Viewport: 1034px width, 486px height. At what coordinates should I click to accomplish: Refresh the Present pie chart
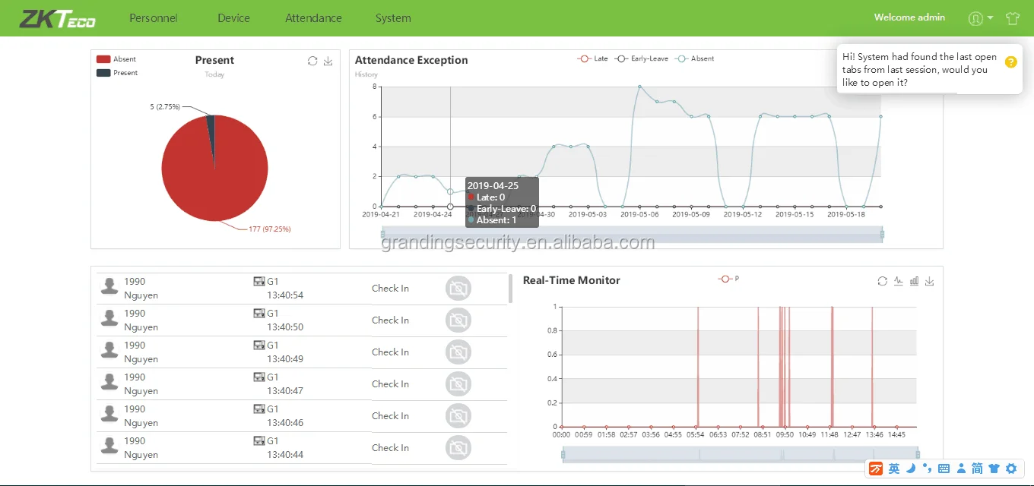point(312,61)
